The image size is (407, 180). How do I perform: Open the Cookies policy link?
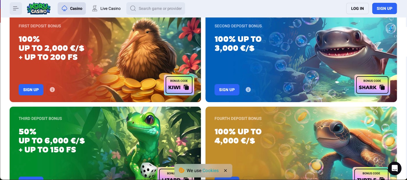211,170
